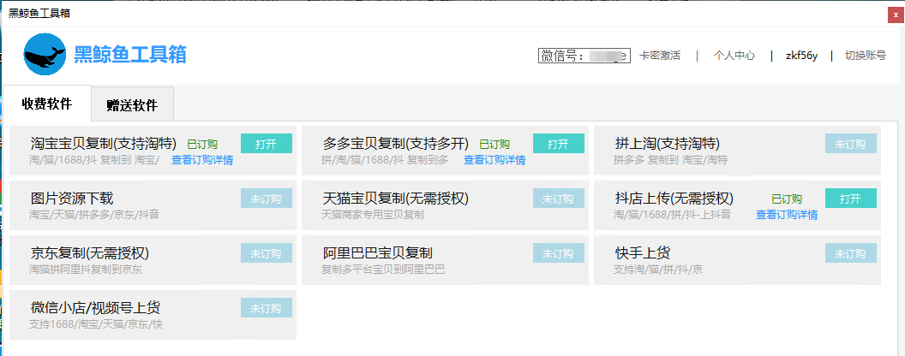Screen dimensions: 905x356
Task: Click description 淘/猫/1688/拼/抖-上抖音
Action: coord(672,215)
